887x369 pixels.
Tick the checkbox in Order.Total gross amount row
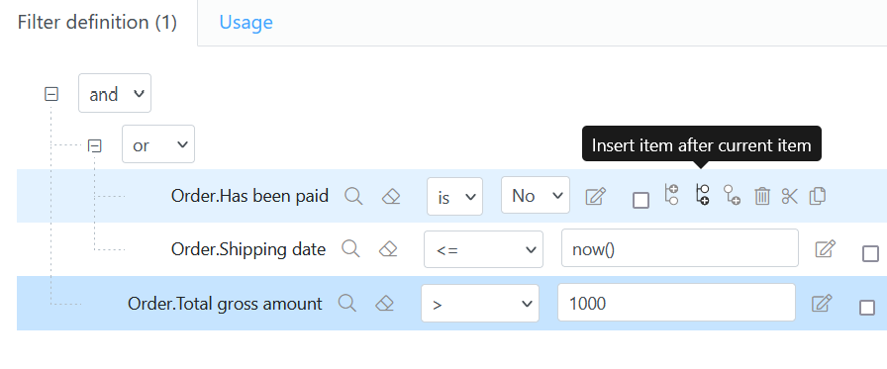pyautogui.click(x=866, y=308)
